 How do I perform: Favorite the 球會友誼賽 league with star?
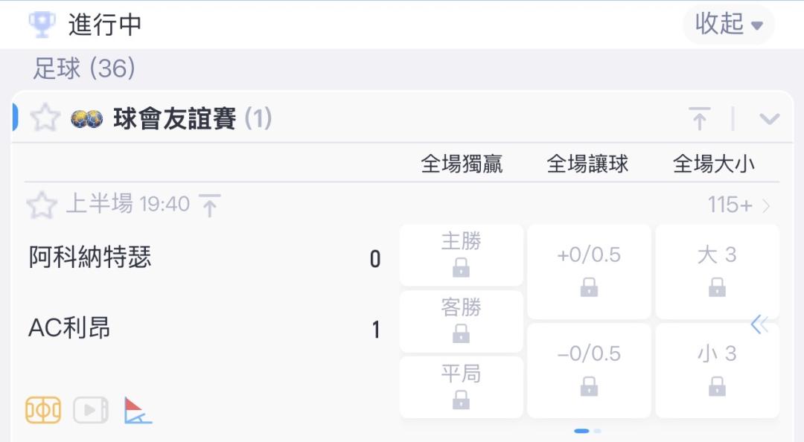coord(45,118)
